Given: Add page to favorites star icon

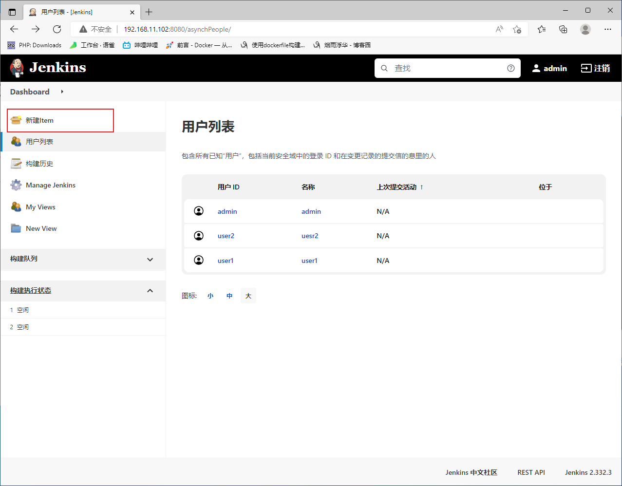Looking at the screenshot, I should [517, 29].
